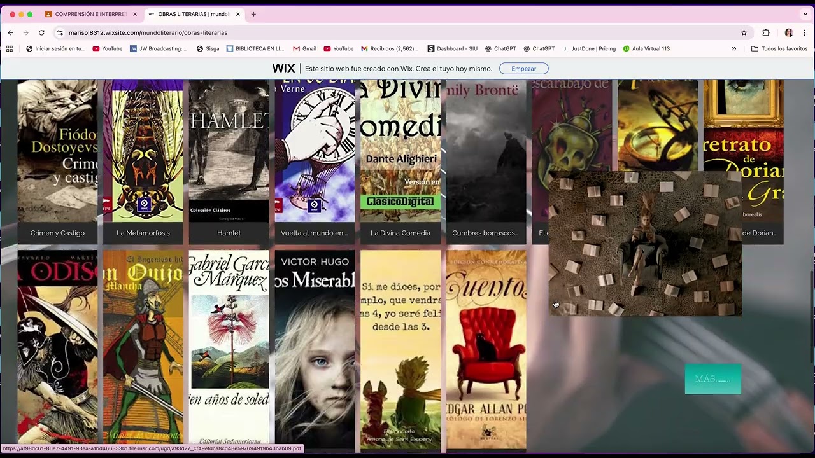
Task: Click the browser forward arrow
Action: click(x=25, y=32)
